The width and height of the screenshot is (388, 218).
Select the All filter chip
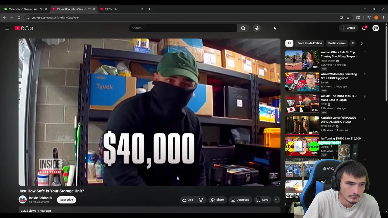(289, 43)
